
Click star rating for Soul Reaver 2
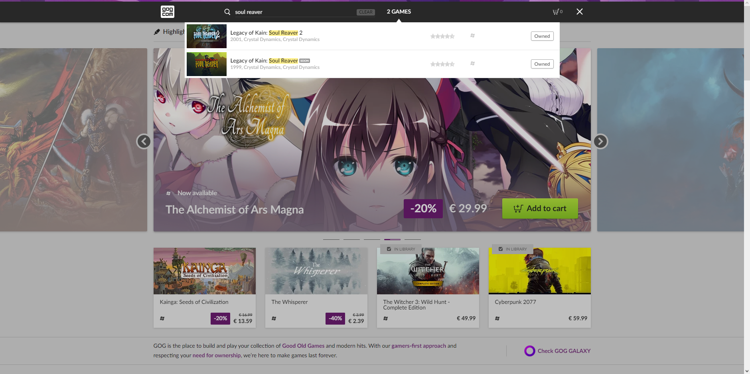442,36
